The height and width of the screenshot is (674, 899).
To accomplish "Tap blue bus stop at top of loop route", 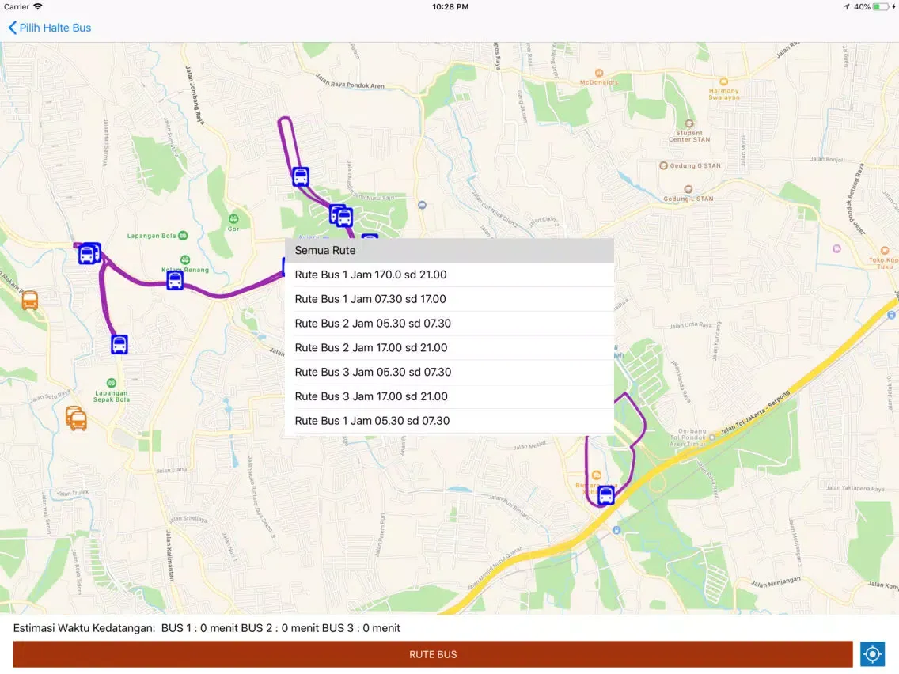I will pyautogui.click(x=301, y=176).
